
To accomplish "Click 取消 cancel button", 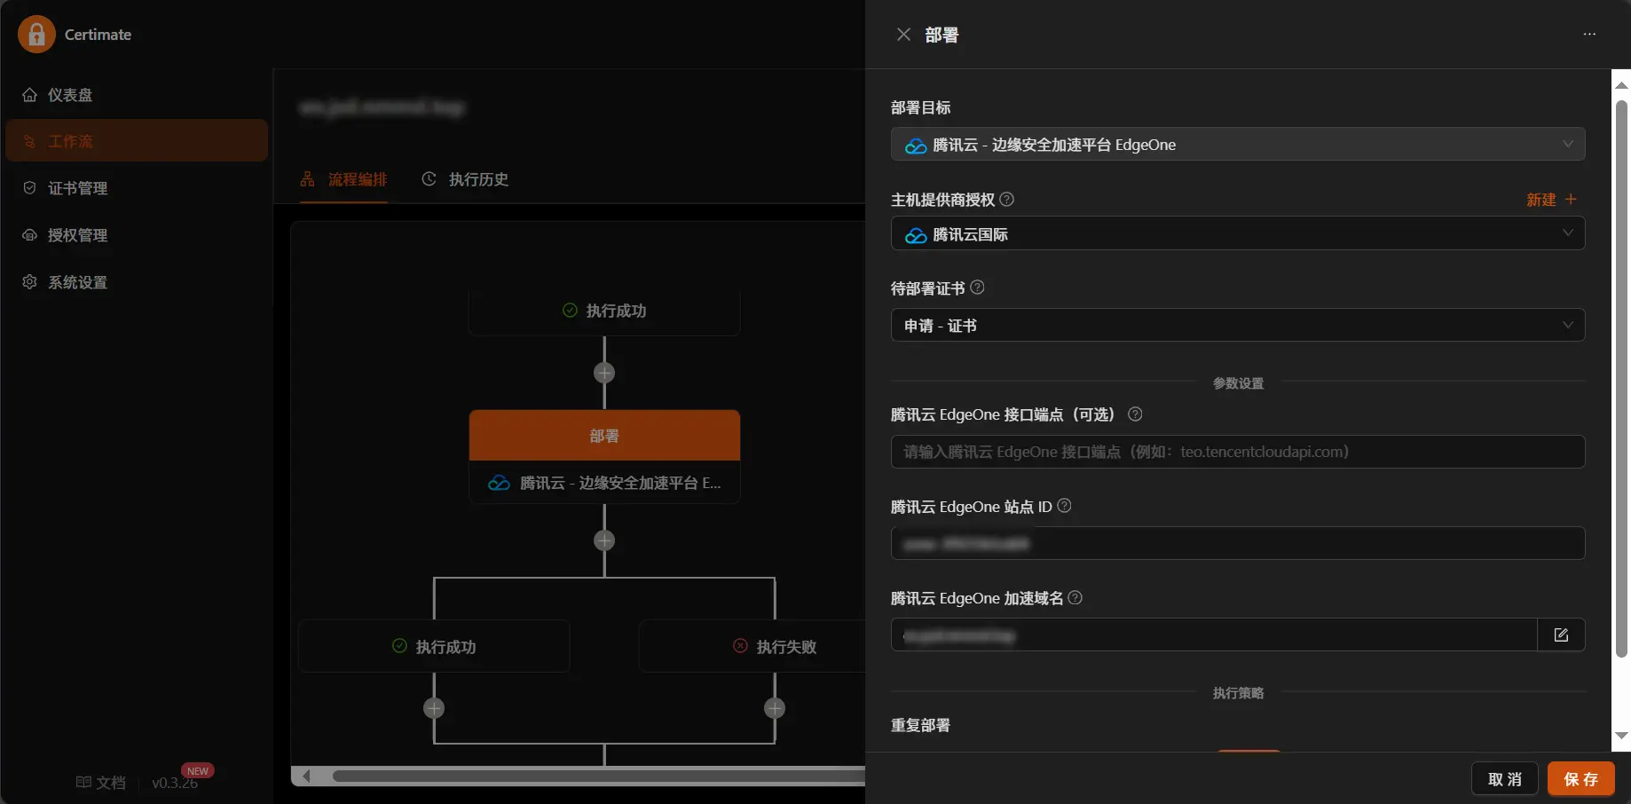I will pos(1505,779).
